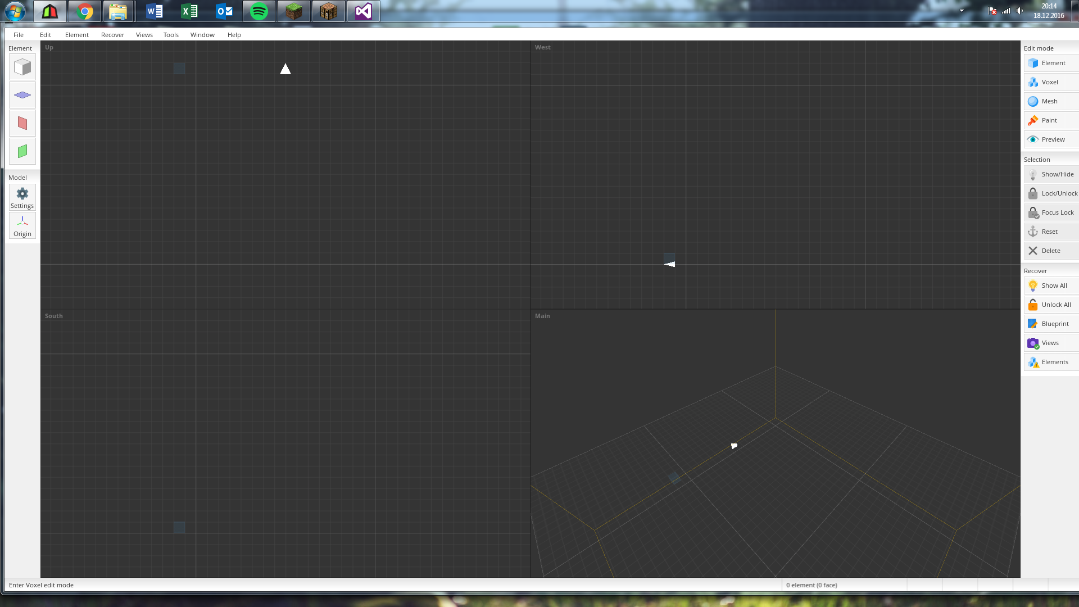Toggle Lock/Unlock for selection
This screenshot has height=607, width=1079.
tap(1050, 193)
